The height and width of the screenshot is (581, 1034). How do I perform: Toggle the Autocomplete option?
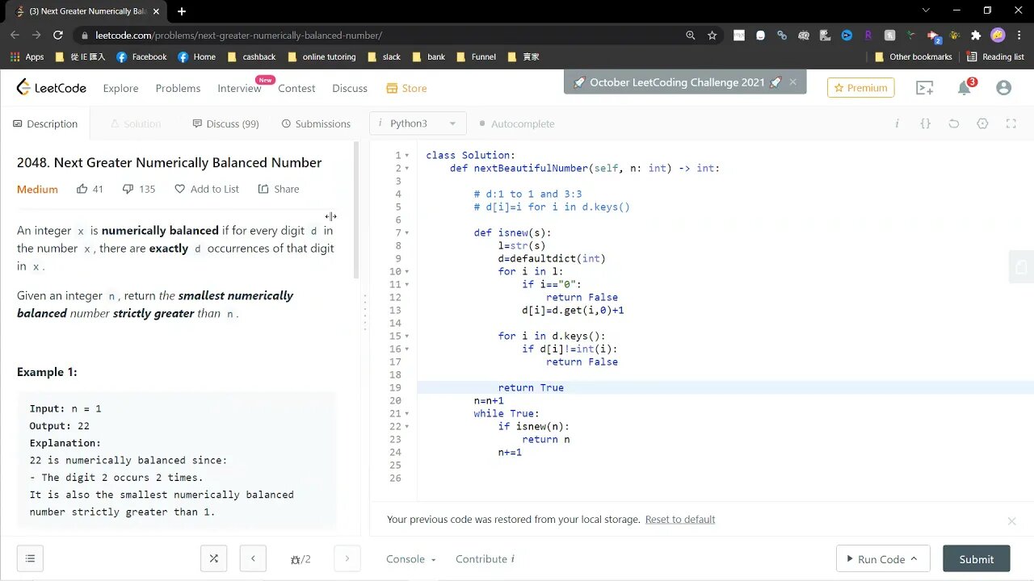[517, 123]
